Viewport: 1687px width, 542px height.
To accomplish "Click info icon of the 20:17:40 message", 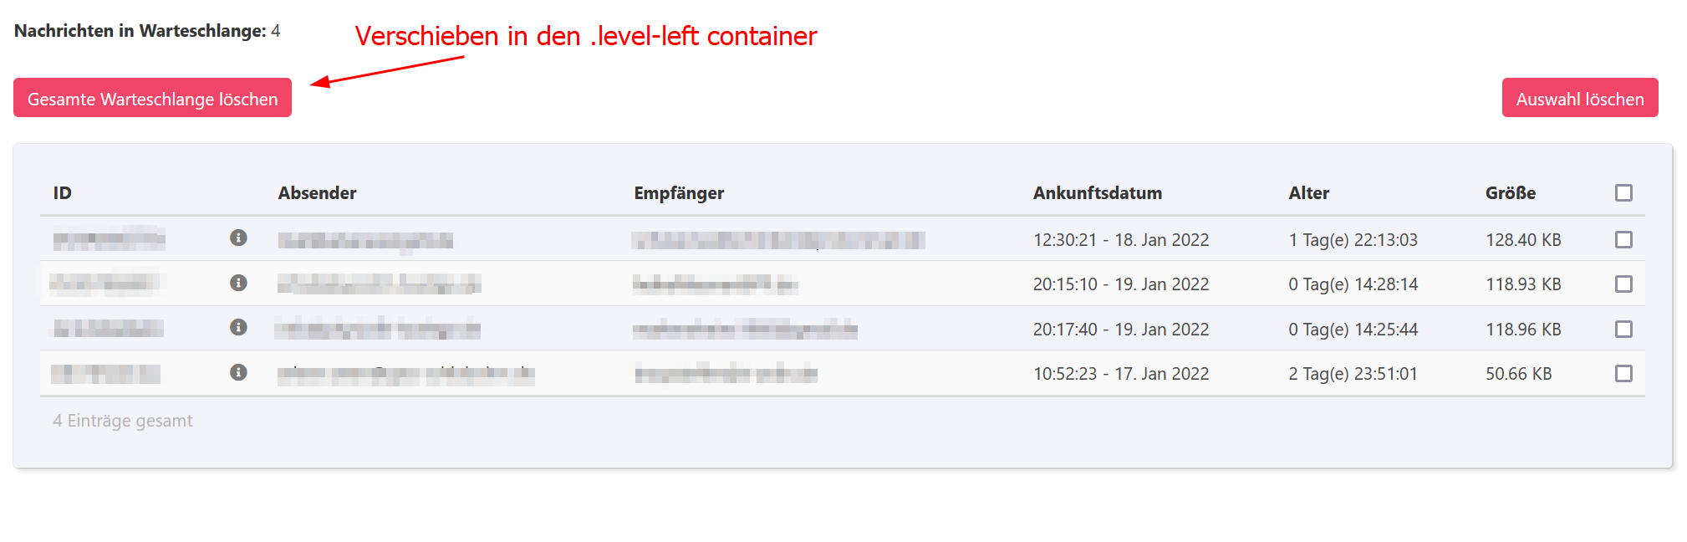I will (x=238, y=327).
